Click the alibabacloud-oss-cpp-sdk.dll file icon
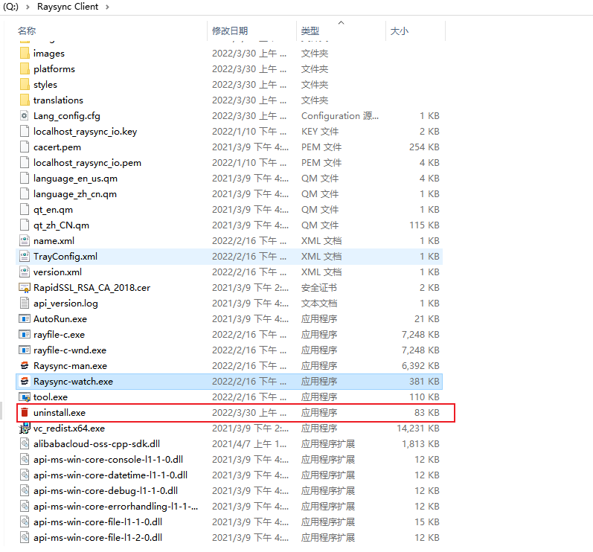Viewport: 593px width, 552px height. 25,444
